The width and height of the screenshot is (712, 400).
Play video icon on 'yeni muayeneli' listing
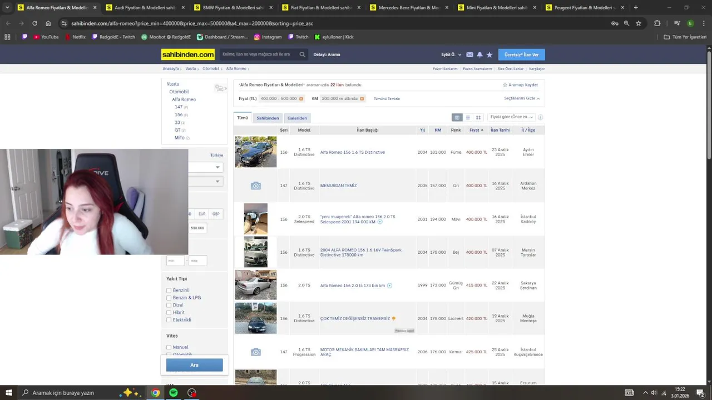[380, 222]
